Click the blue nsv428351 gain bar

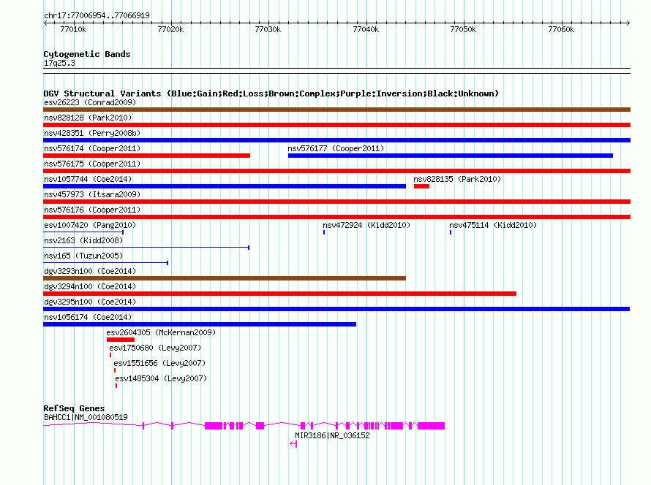[336, 140]
